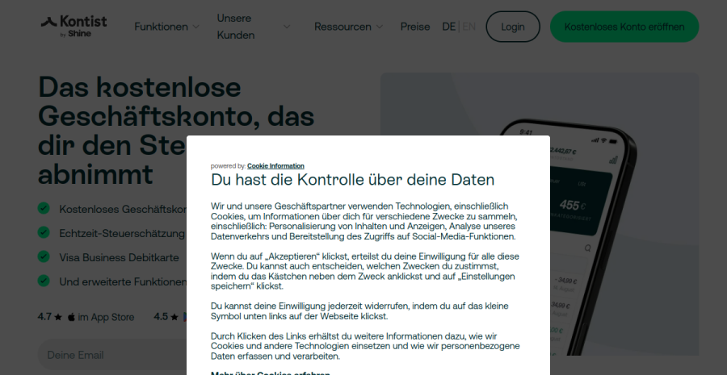The image size is (727, 375).
Task: Select DE language option
Action: 449,27
